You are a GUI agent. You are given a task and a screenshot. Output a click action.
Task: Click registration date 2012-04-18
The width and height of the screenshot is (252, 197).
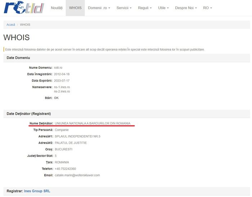(62, 74)
